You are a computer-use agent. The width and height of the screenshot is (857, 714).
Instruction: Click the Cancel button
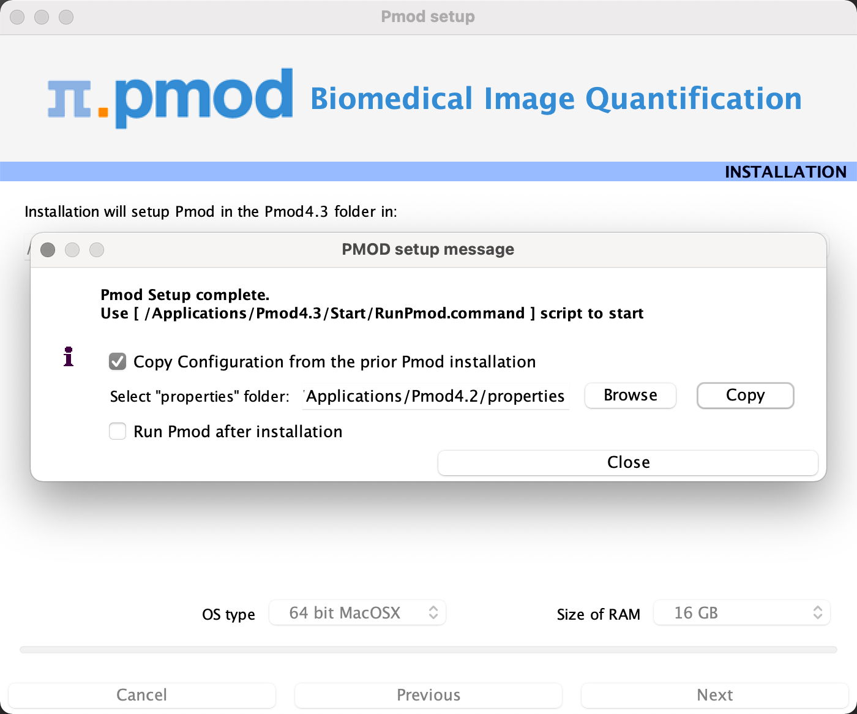click(x=142, y=695)
